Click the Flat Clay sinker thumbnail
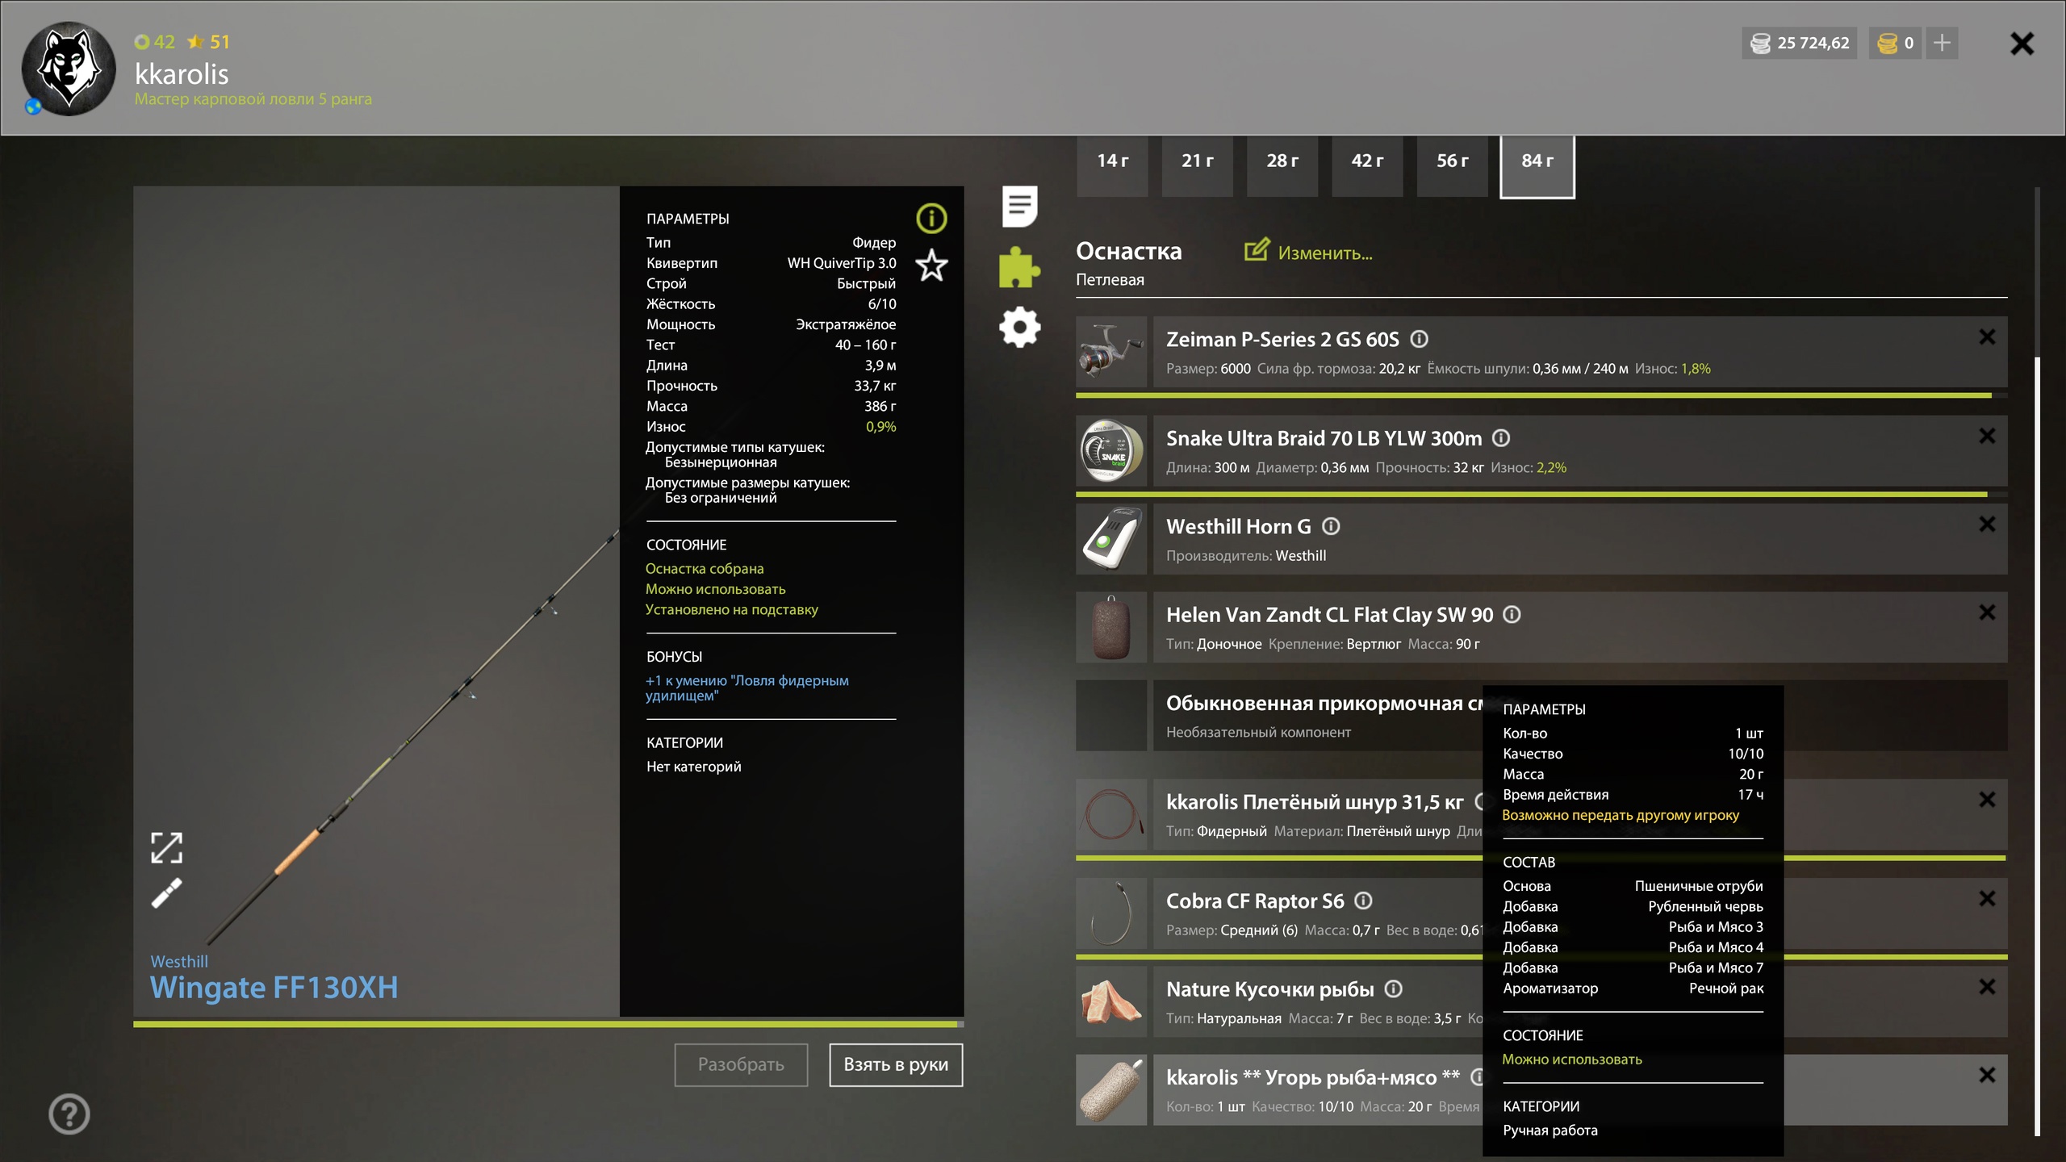This screenshot has width=2066, height=1162. pyautogui.click(x=1111, y=627)
